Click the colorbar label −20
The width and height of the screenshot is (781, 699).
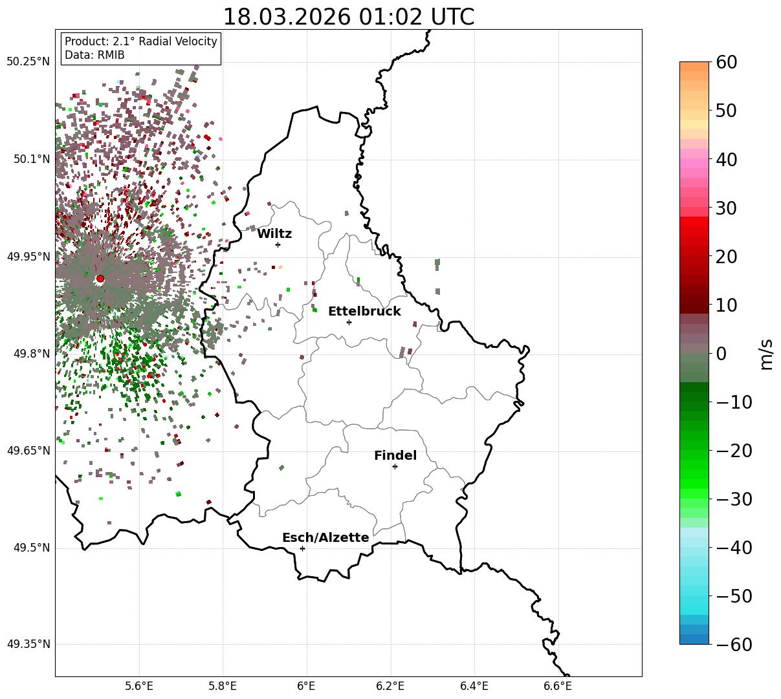click(x=734, y=451)
